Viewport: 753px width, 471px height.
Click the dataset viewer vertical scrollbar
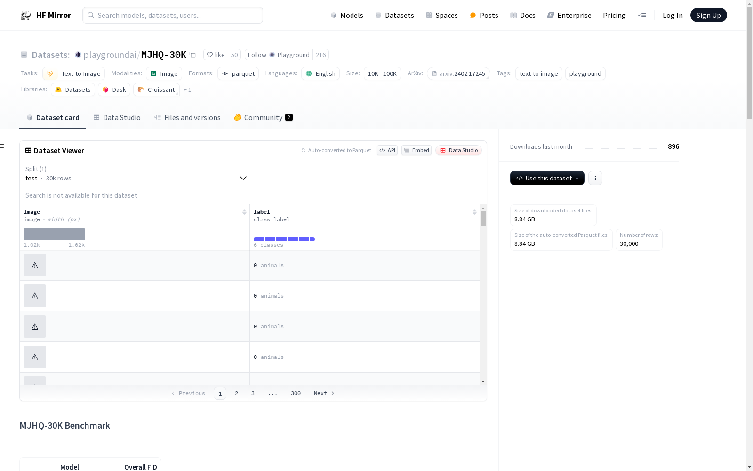click(483, 219)
